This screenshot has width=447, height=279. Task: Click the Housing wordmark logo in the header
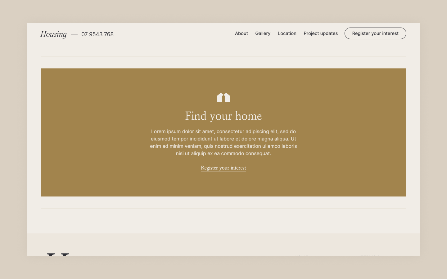click(x=53, y=34)
